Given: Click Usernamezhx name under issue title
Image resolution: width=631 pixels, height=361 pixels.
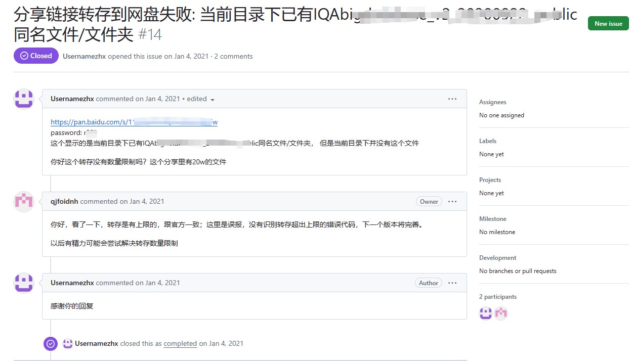Looking at the screenshot, I should pyautogui.click(x=84, y=56).
